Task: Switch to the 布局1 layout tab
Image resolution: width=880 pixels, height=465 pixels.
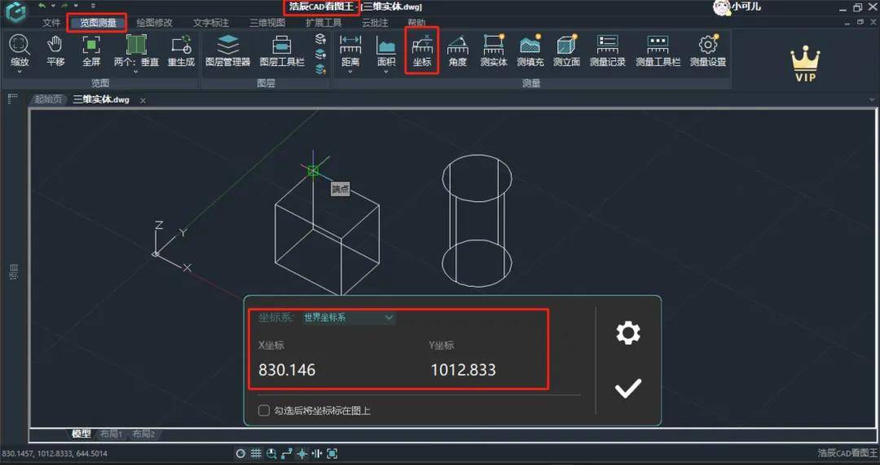Action: click(x=111, y=434)
